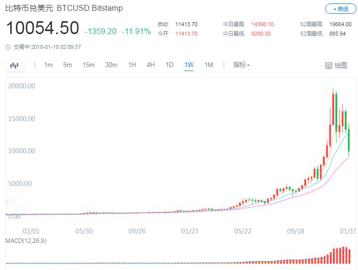
Task: Click the last red MACD histogram bar
Action: 350,256
